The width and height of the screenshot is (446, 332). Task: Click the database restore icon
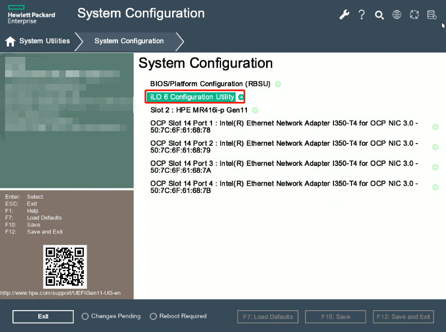[x=431, y=15]
